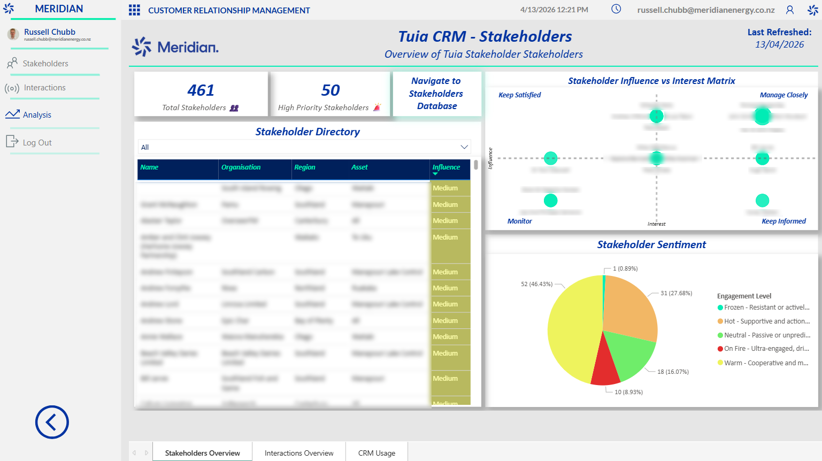Open Analysis via the chart icon

(12, 114)
